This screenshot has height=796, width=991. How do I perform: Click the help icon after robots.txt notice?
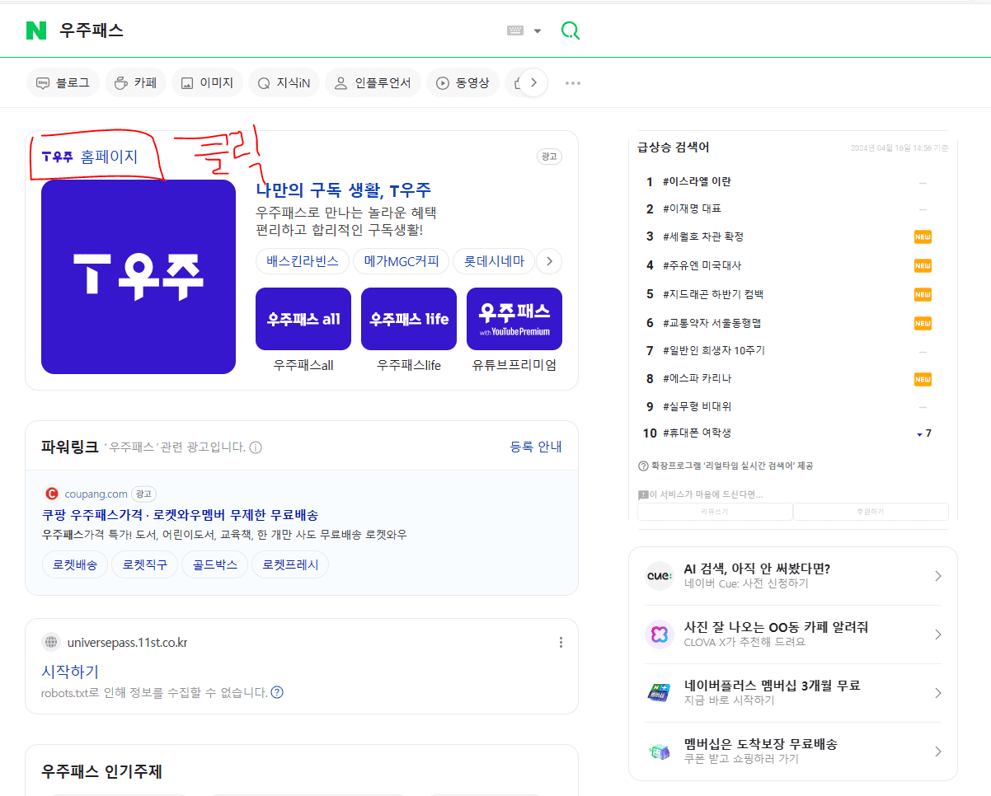[x=277, y=692]
